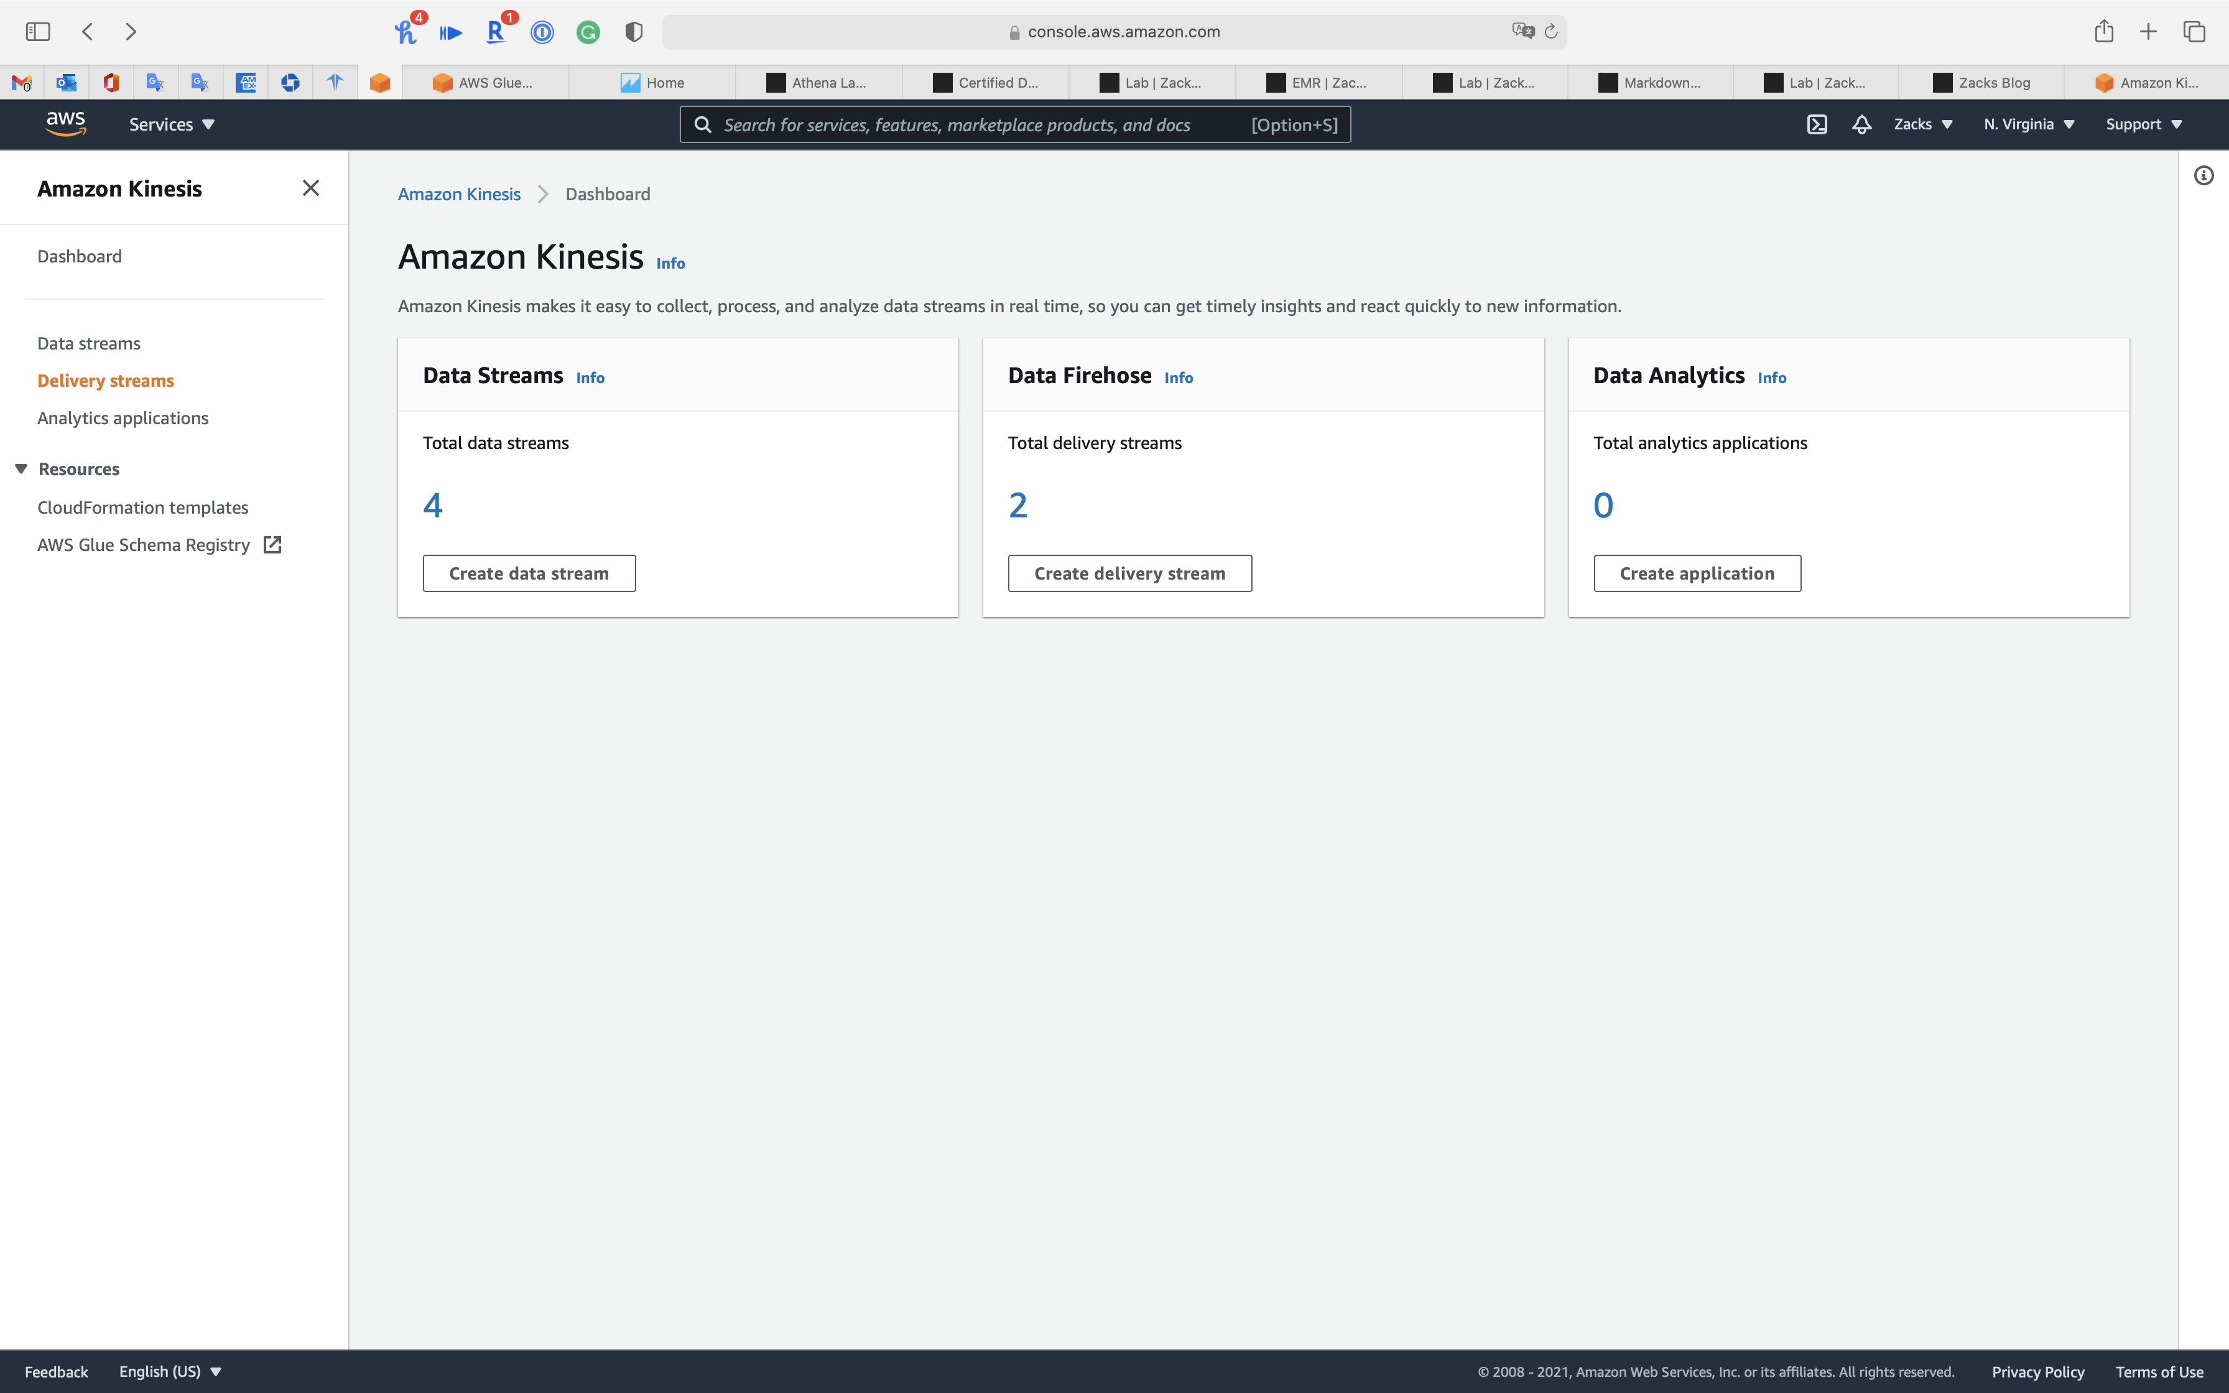
Task: Click the page reload icon
Action: click(x=1551, y=31)
